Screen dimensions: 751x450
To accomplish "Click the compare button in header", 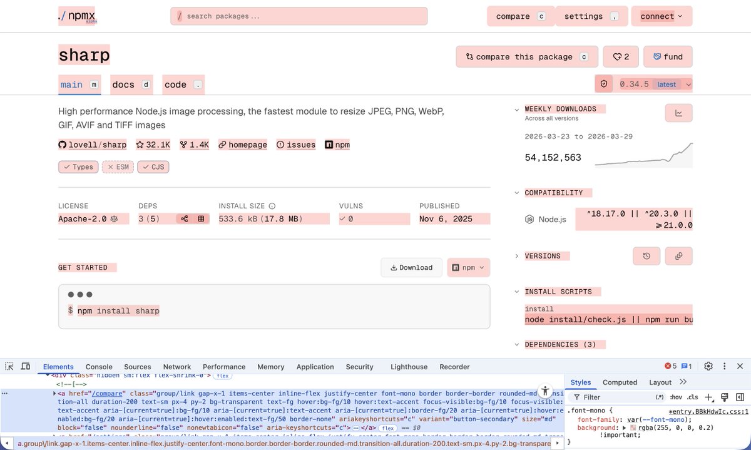I will click(521, 16).
